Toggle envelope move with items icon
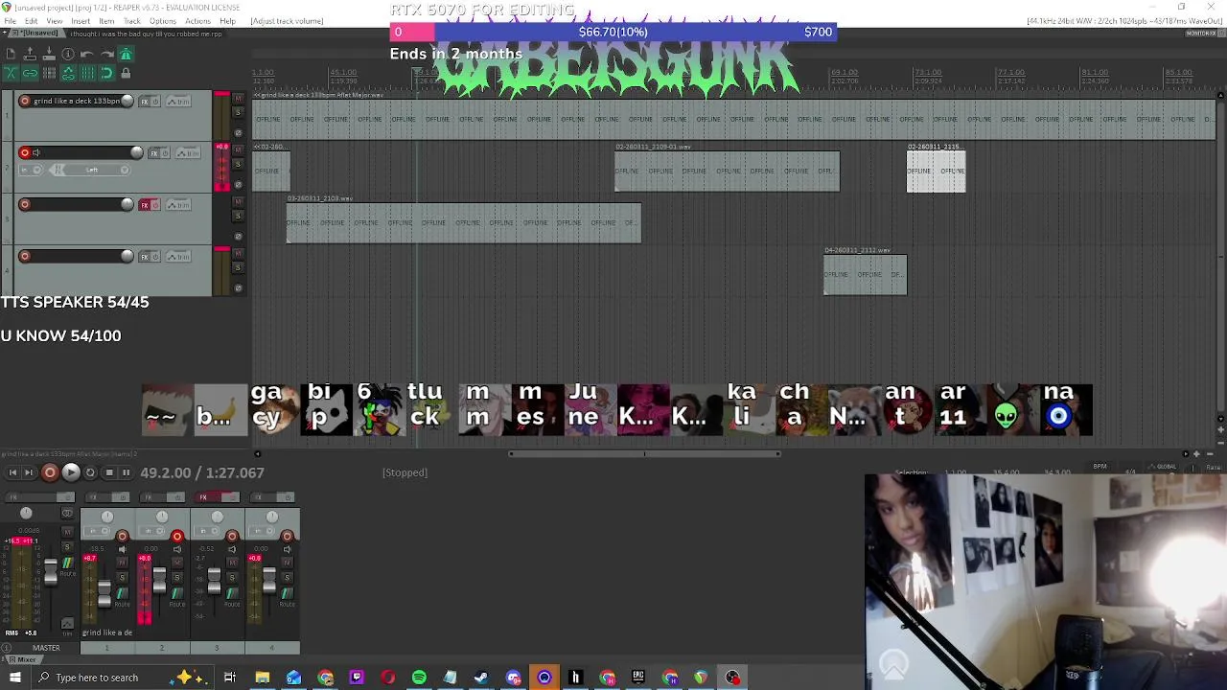 [x=68, y=73]
